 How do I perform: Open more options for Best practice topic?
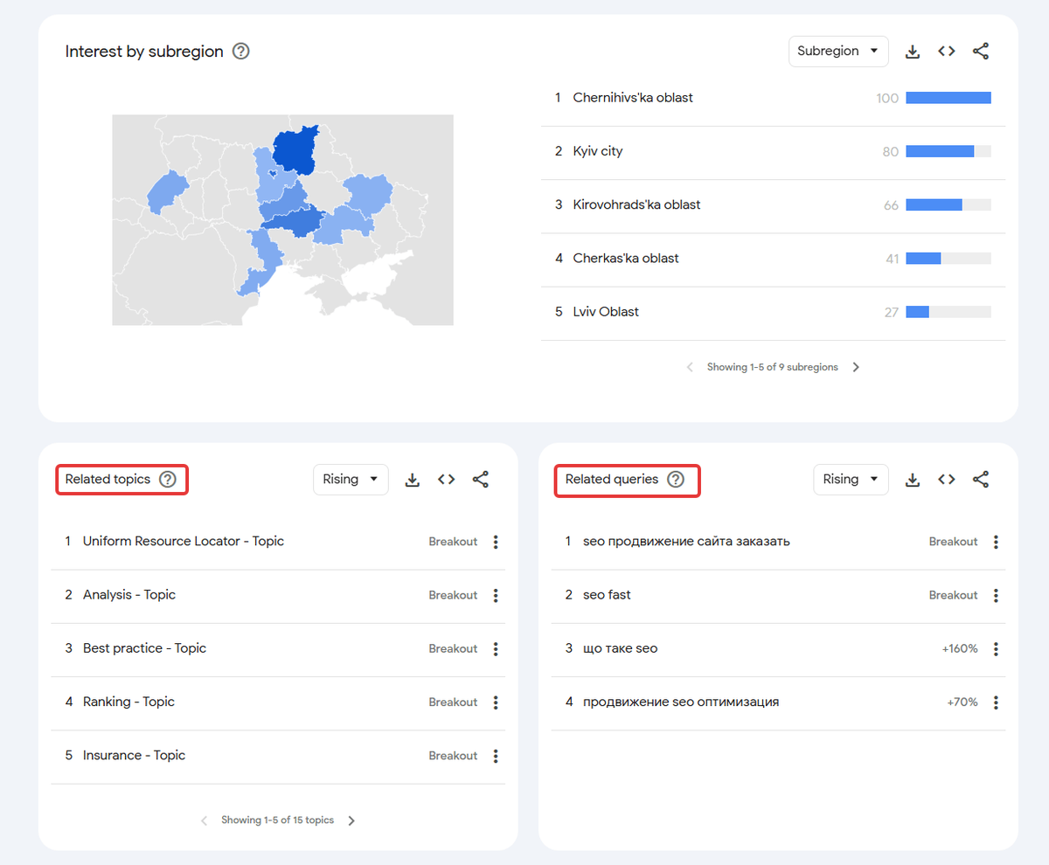(x=496, y=648)
